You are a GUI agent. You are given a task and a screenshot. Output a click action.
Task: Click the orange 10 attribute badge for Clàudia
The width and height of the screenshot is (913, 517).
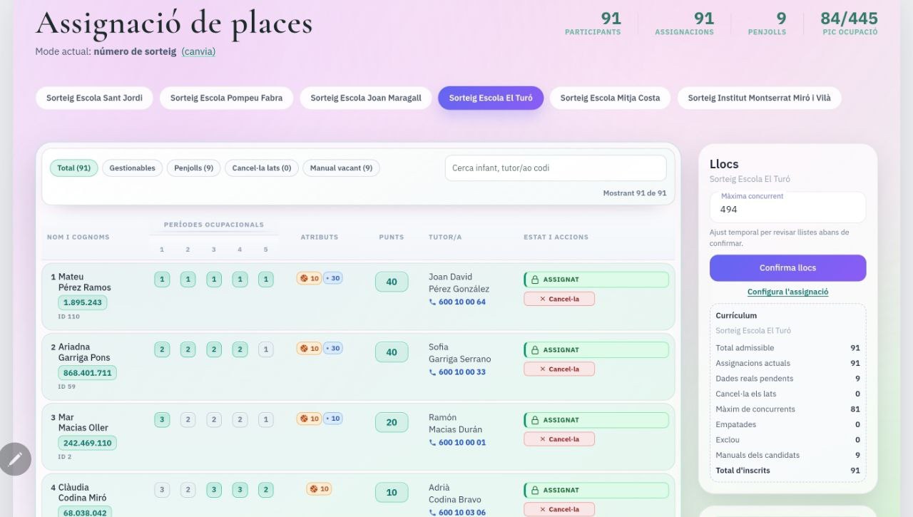319,489
